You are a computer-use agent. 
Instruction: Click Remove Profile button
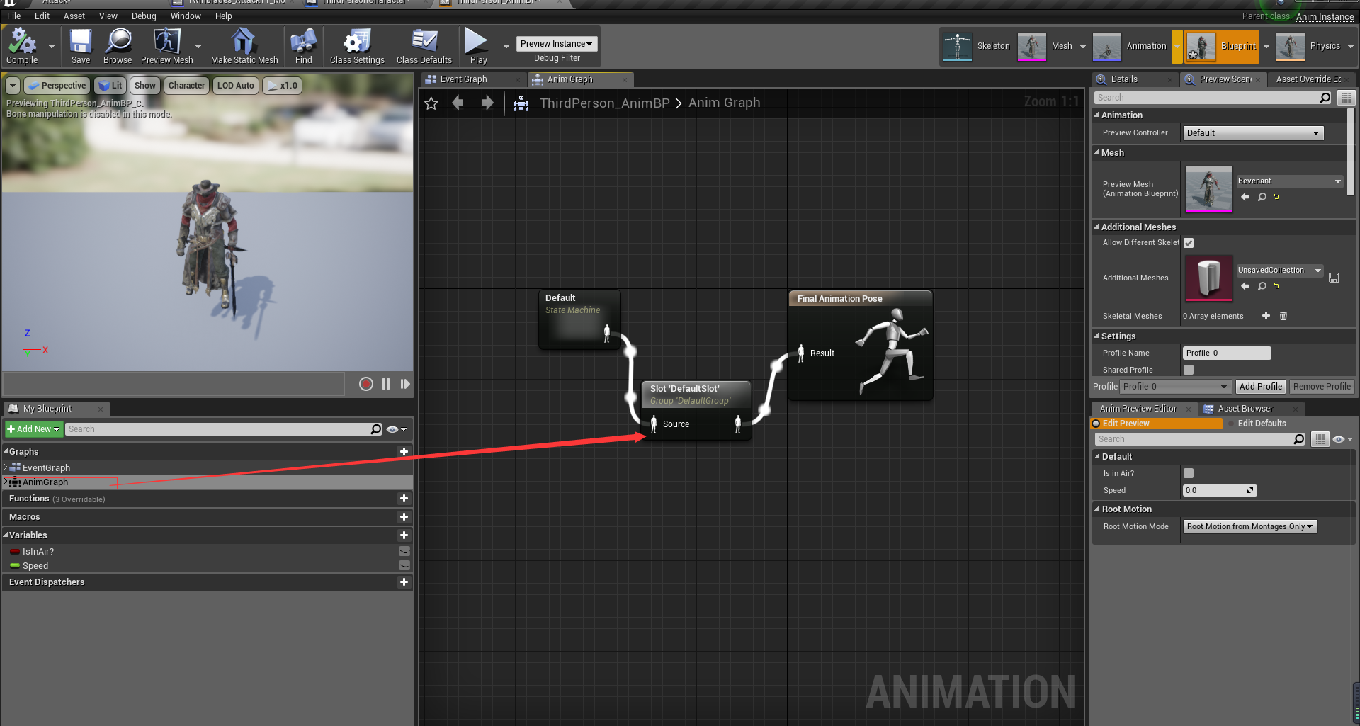click(x=1322, y=387)
